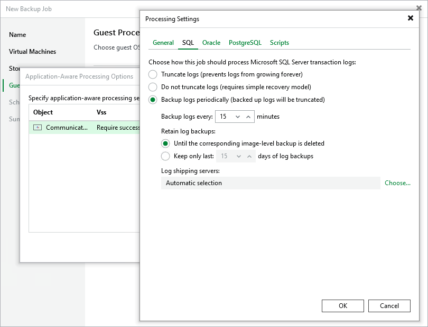Select Keep only last days option
Screen dimensions: 428x327
(165, 156)
